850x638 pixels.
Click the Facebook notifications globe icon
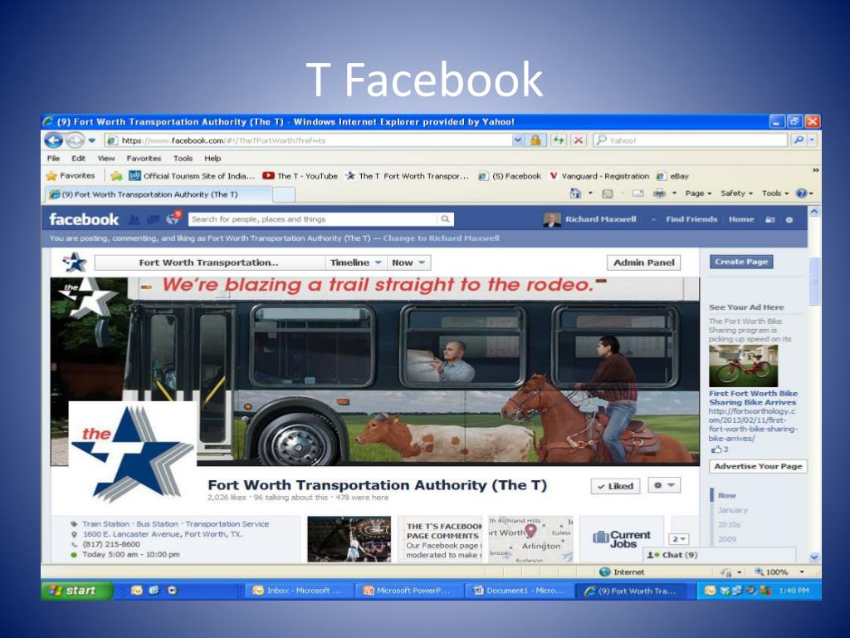pos(173,218)
